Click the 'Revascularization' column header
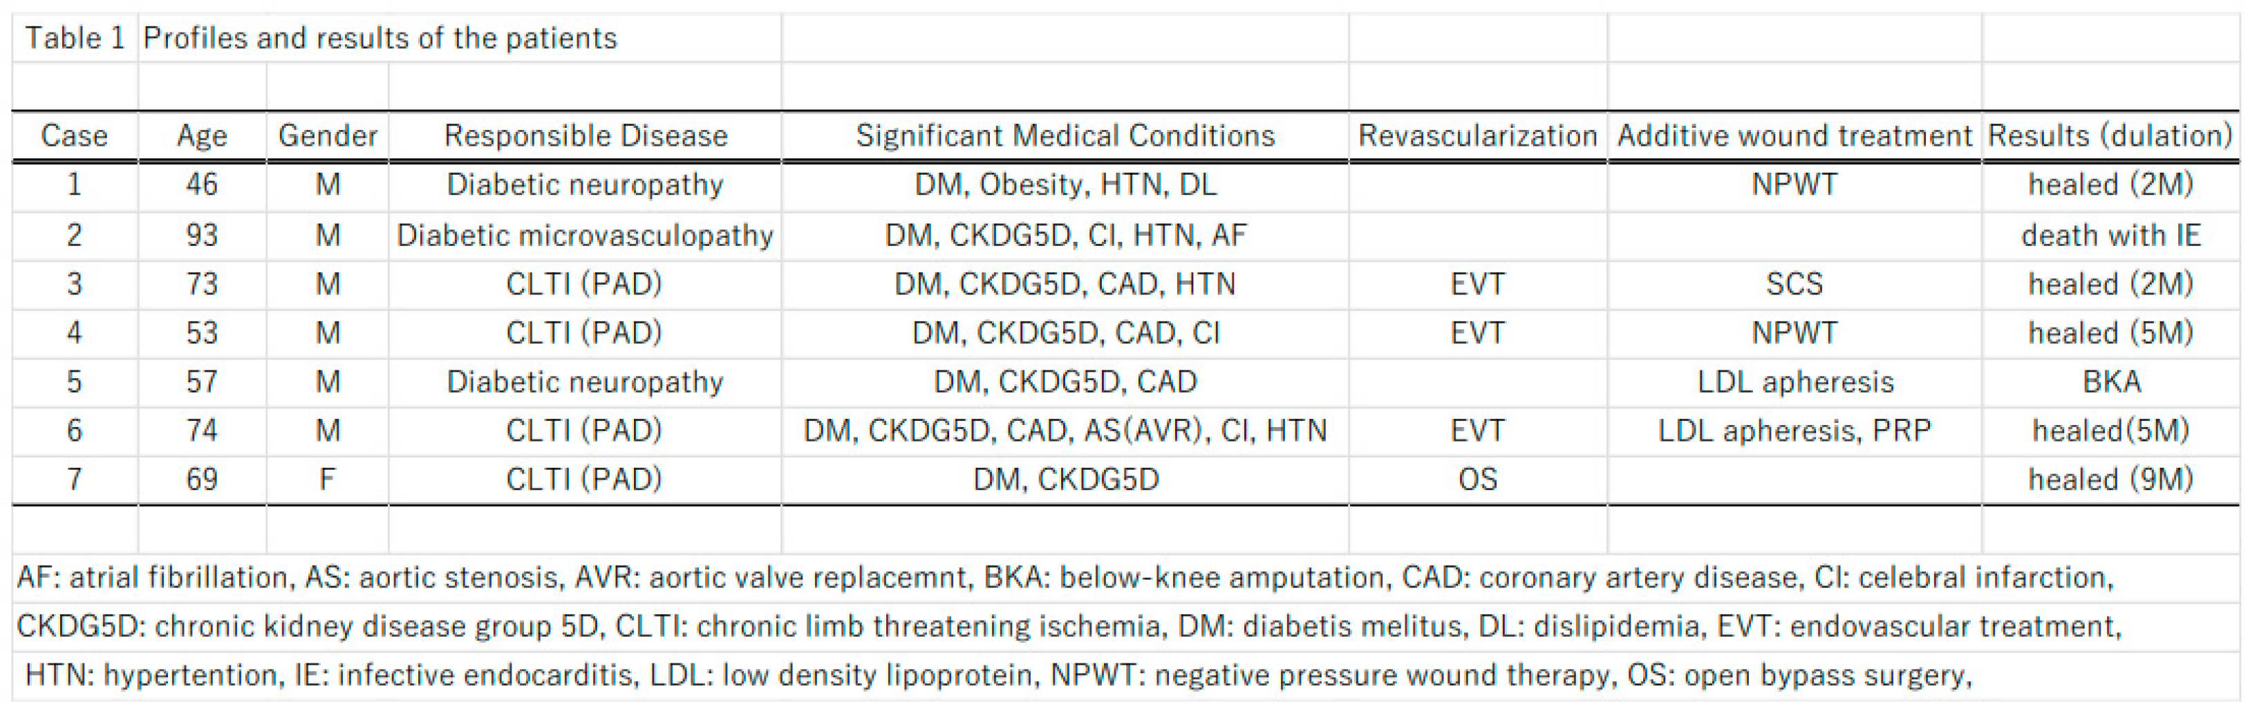The height and width of the screenshot is (718, 2268). (x=1477, y=135)
